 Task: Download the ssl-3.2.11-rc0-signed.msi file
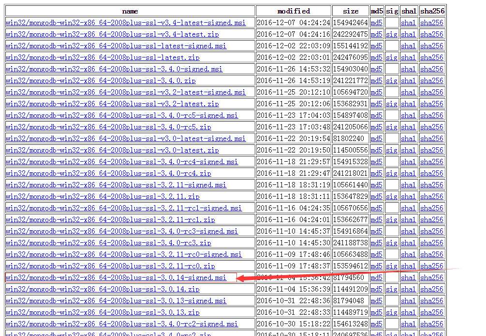pyautogui.click(x=124, y=254)
